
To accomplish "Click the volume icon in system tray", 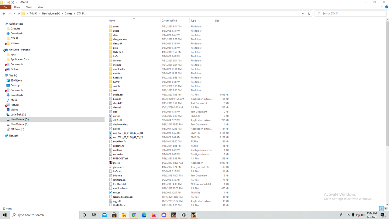I will [x=363, y=215].
